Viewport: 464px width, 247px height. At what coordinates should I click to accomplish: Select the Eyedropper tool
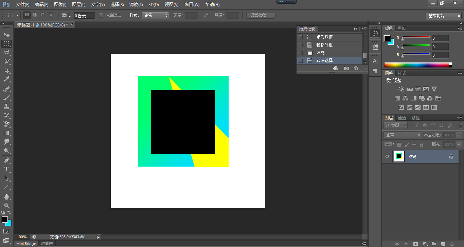click(6, 79)
